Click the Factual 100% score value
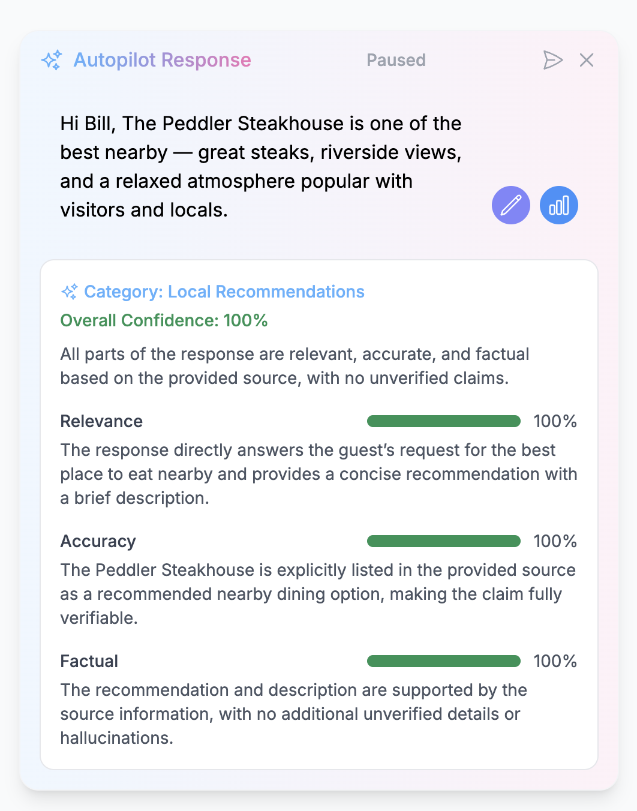637x811 pixels. [555, 661]
